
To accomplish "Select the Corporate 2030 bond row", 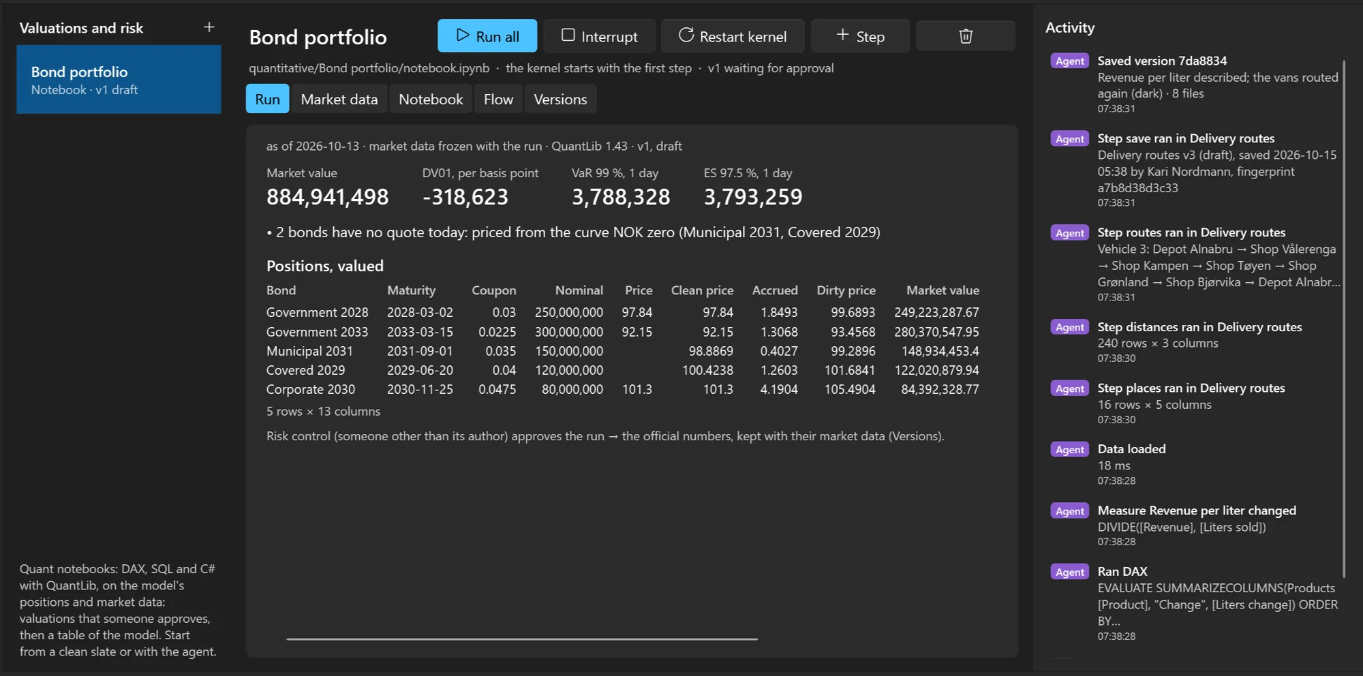I will click(x=623, y=389).
